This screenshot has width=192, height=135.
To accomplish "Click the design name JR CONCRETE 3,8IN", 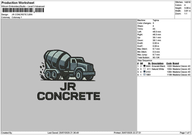I will tap(22, 15).
